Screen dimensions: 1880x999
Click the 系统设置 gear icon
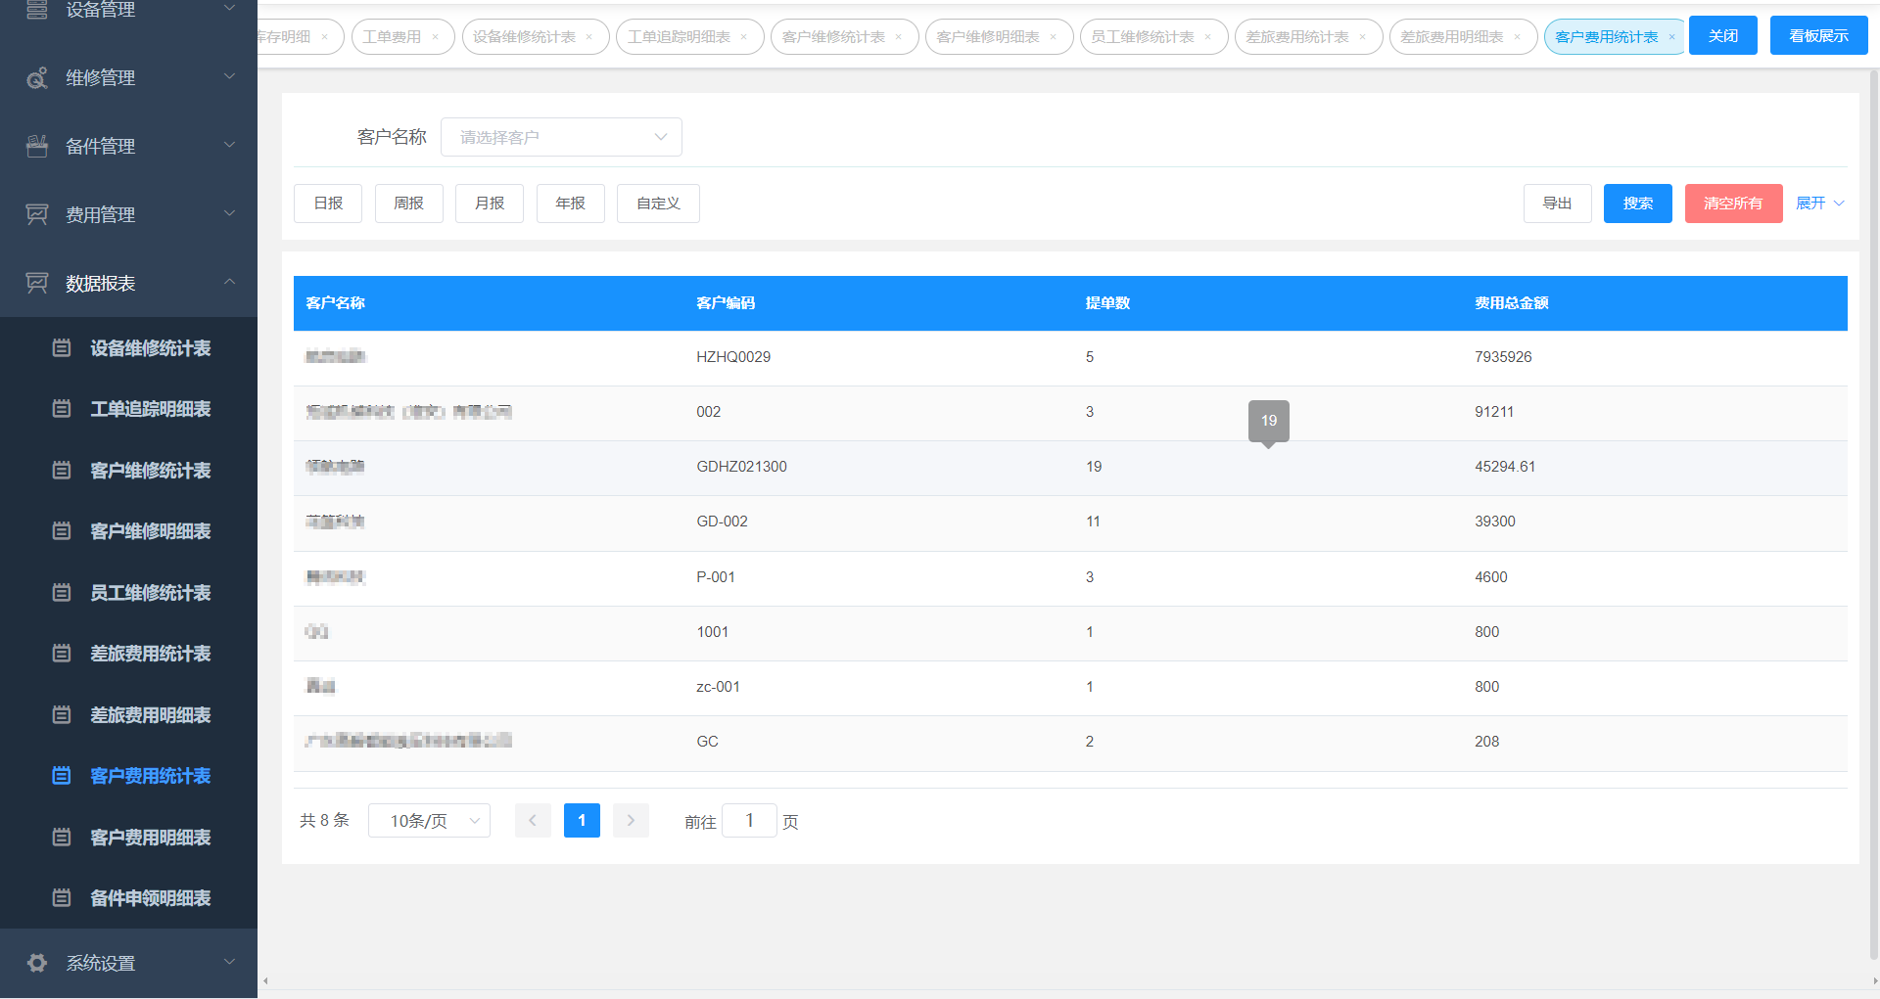point(37,963)
